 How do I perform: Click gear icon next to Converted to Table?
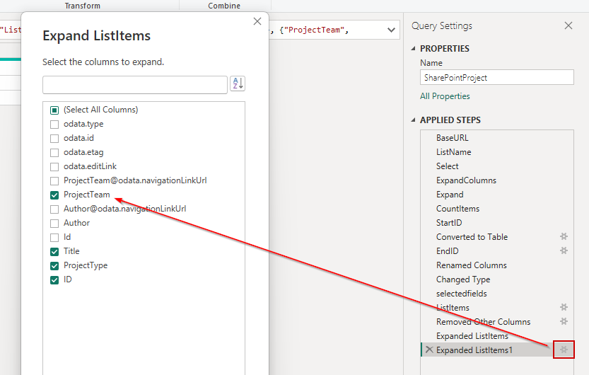(564, 237)
